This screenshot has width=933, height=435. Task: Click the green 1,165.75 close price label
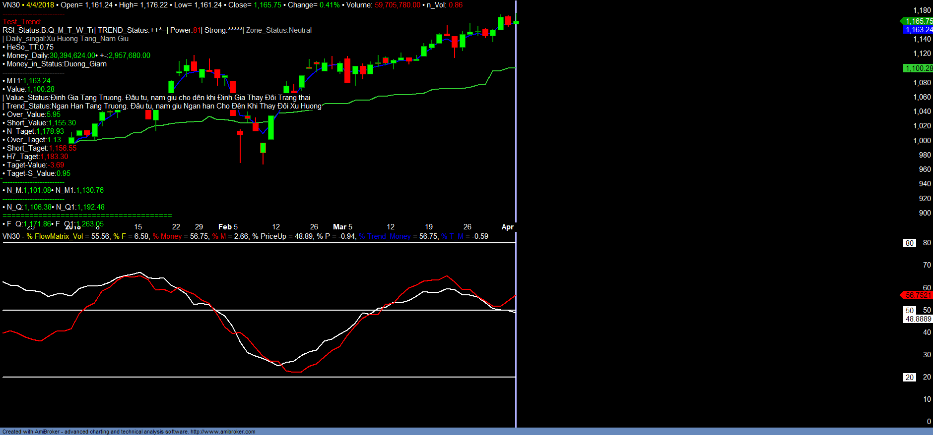[x=918, y=21]
